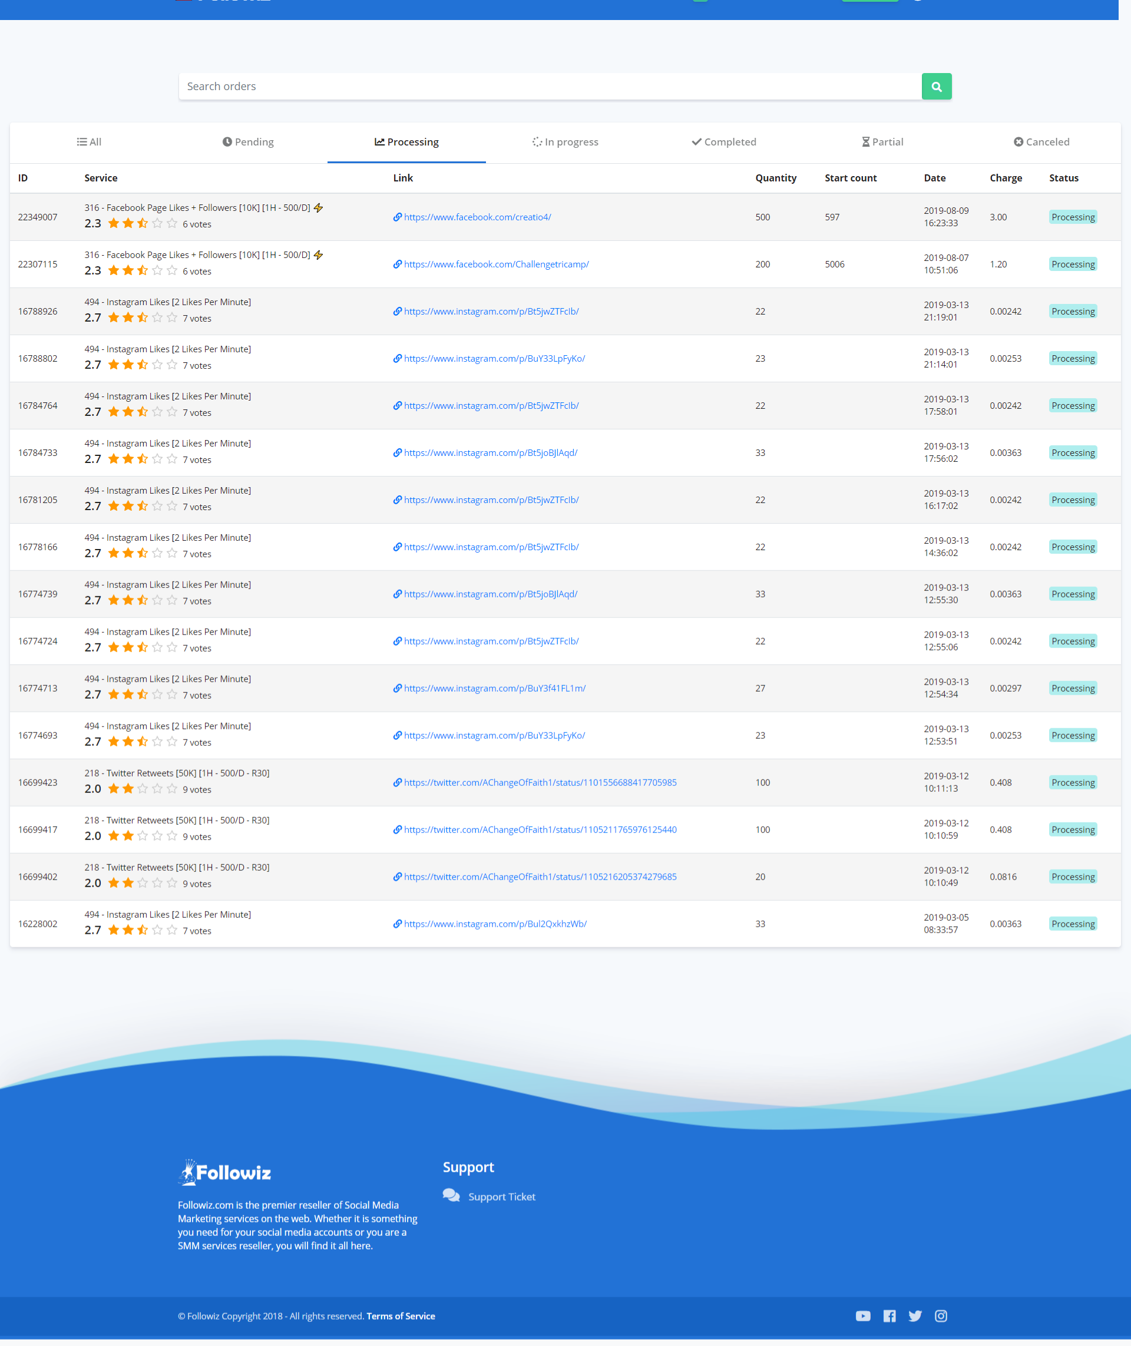
Task: Click the star rating on order 16699423
Action: click(x=143, y=789)
